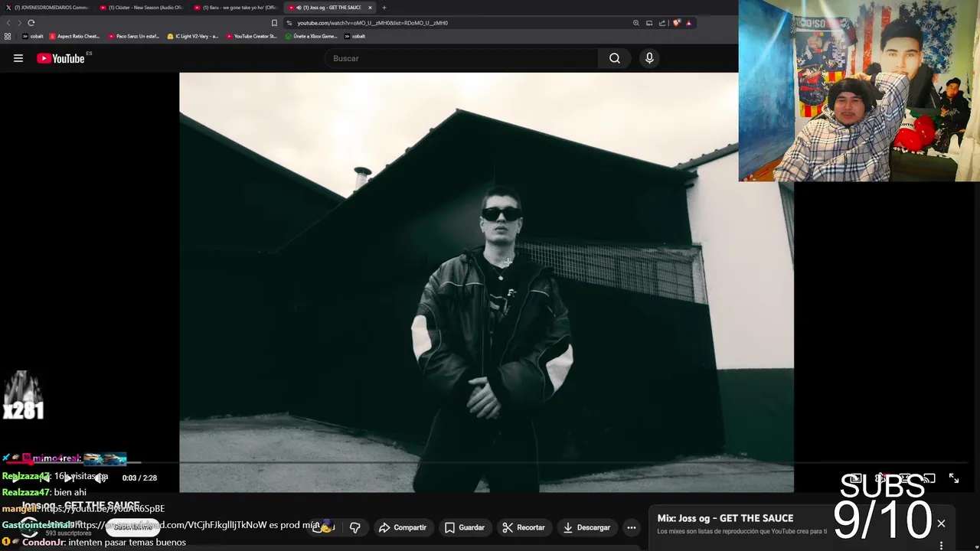
Task: Start voice search with the microphone
Action: (x=649, y=58)
